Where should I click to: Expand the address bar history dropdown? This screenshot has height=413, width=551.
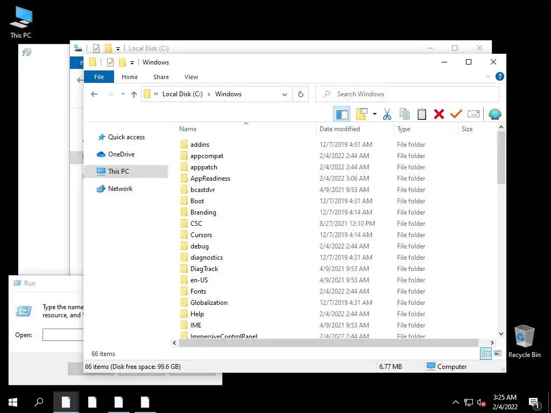click(285, 94)
